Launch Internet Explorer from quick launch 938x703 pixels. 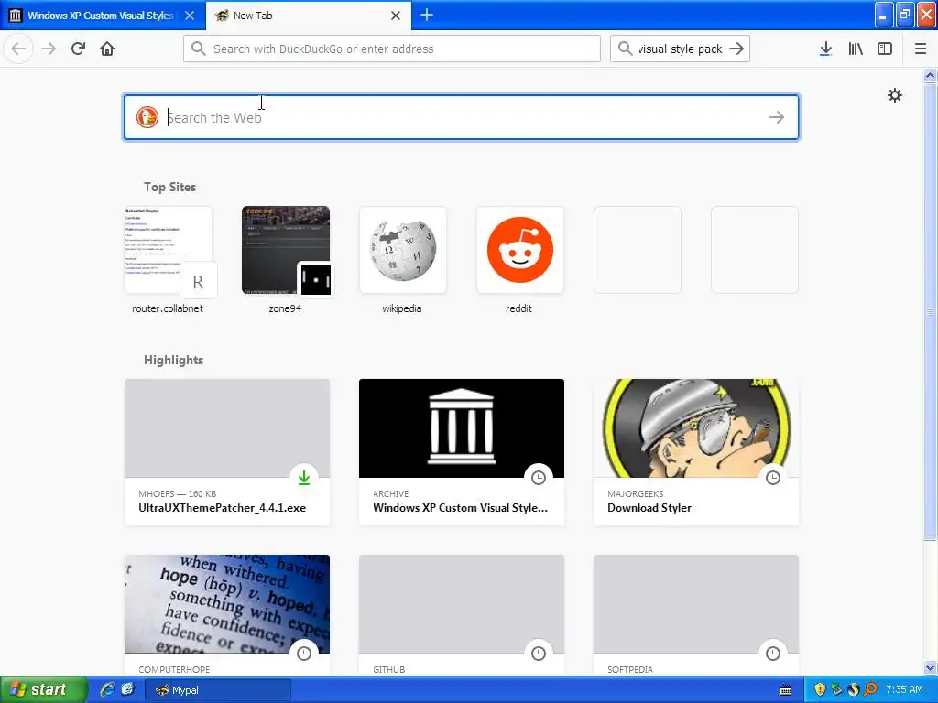[107, 690]
